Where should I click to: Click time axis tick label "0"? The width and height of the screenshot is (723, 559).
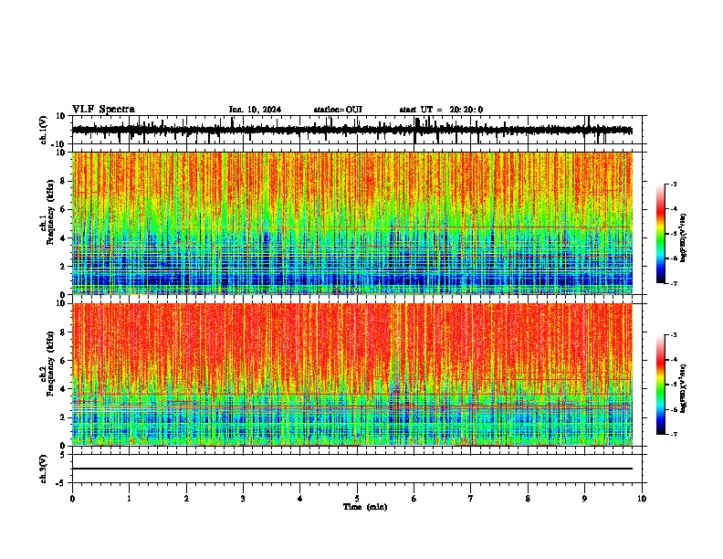click(x=72, y=499)
